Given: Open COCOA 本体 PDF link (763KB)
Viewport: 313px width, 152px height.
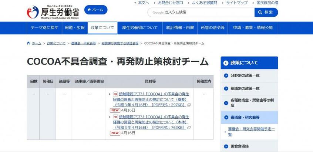Looking at the screenshot, I should (151, 122).
